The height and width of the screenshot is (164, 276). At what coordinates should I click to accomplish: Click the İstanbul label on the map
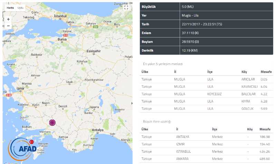60,16
